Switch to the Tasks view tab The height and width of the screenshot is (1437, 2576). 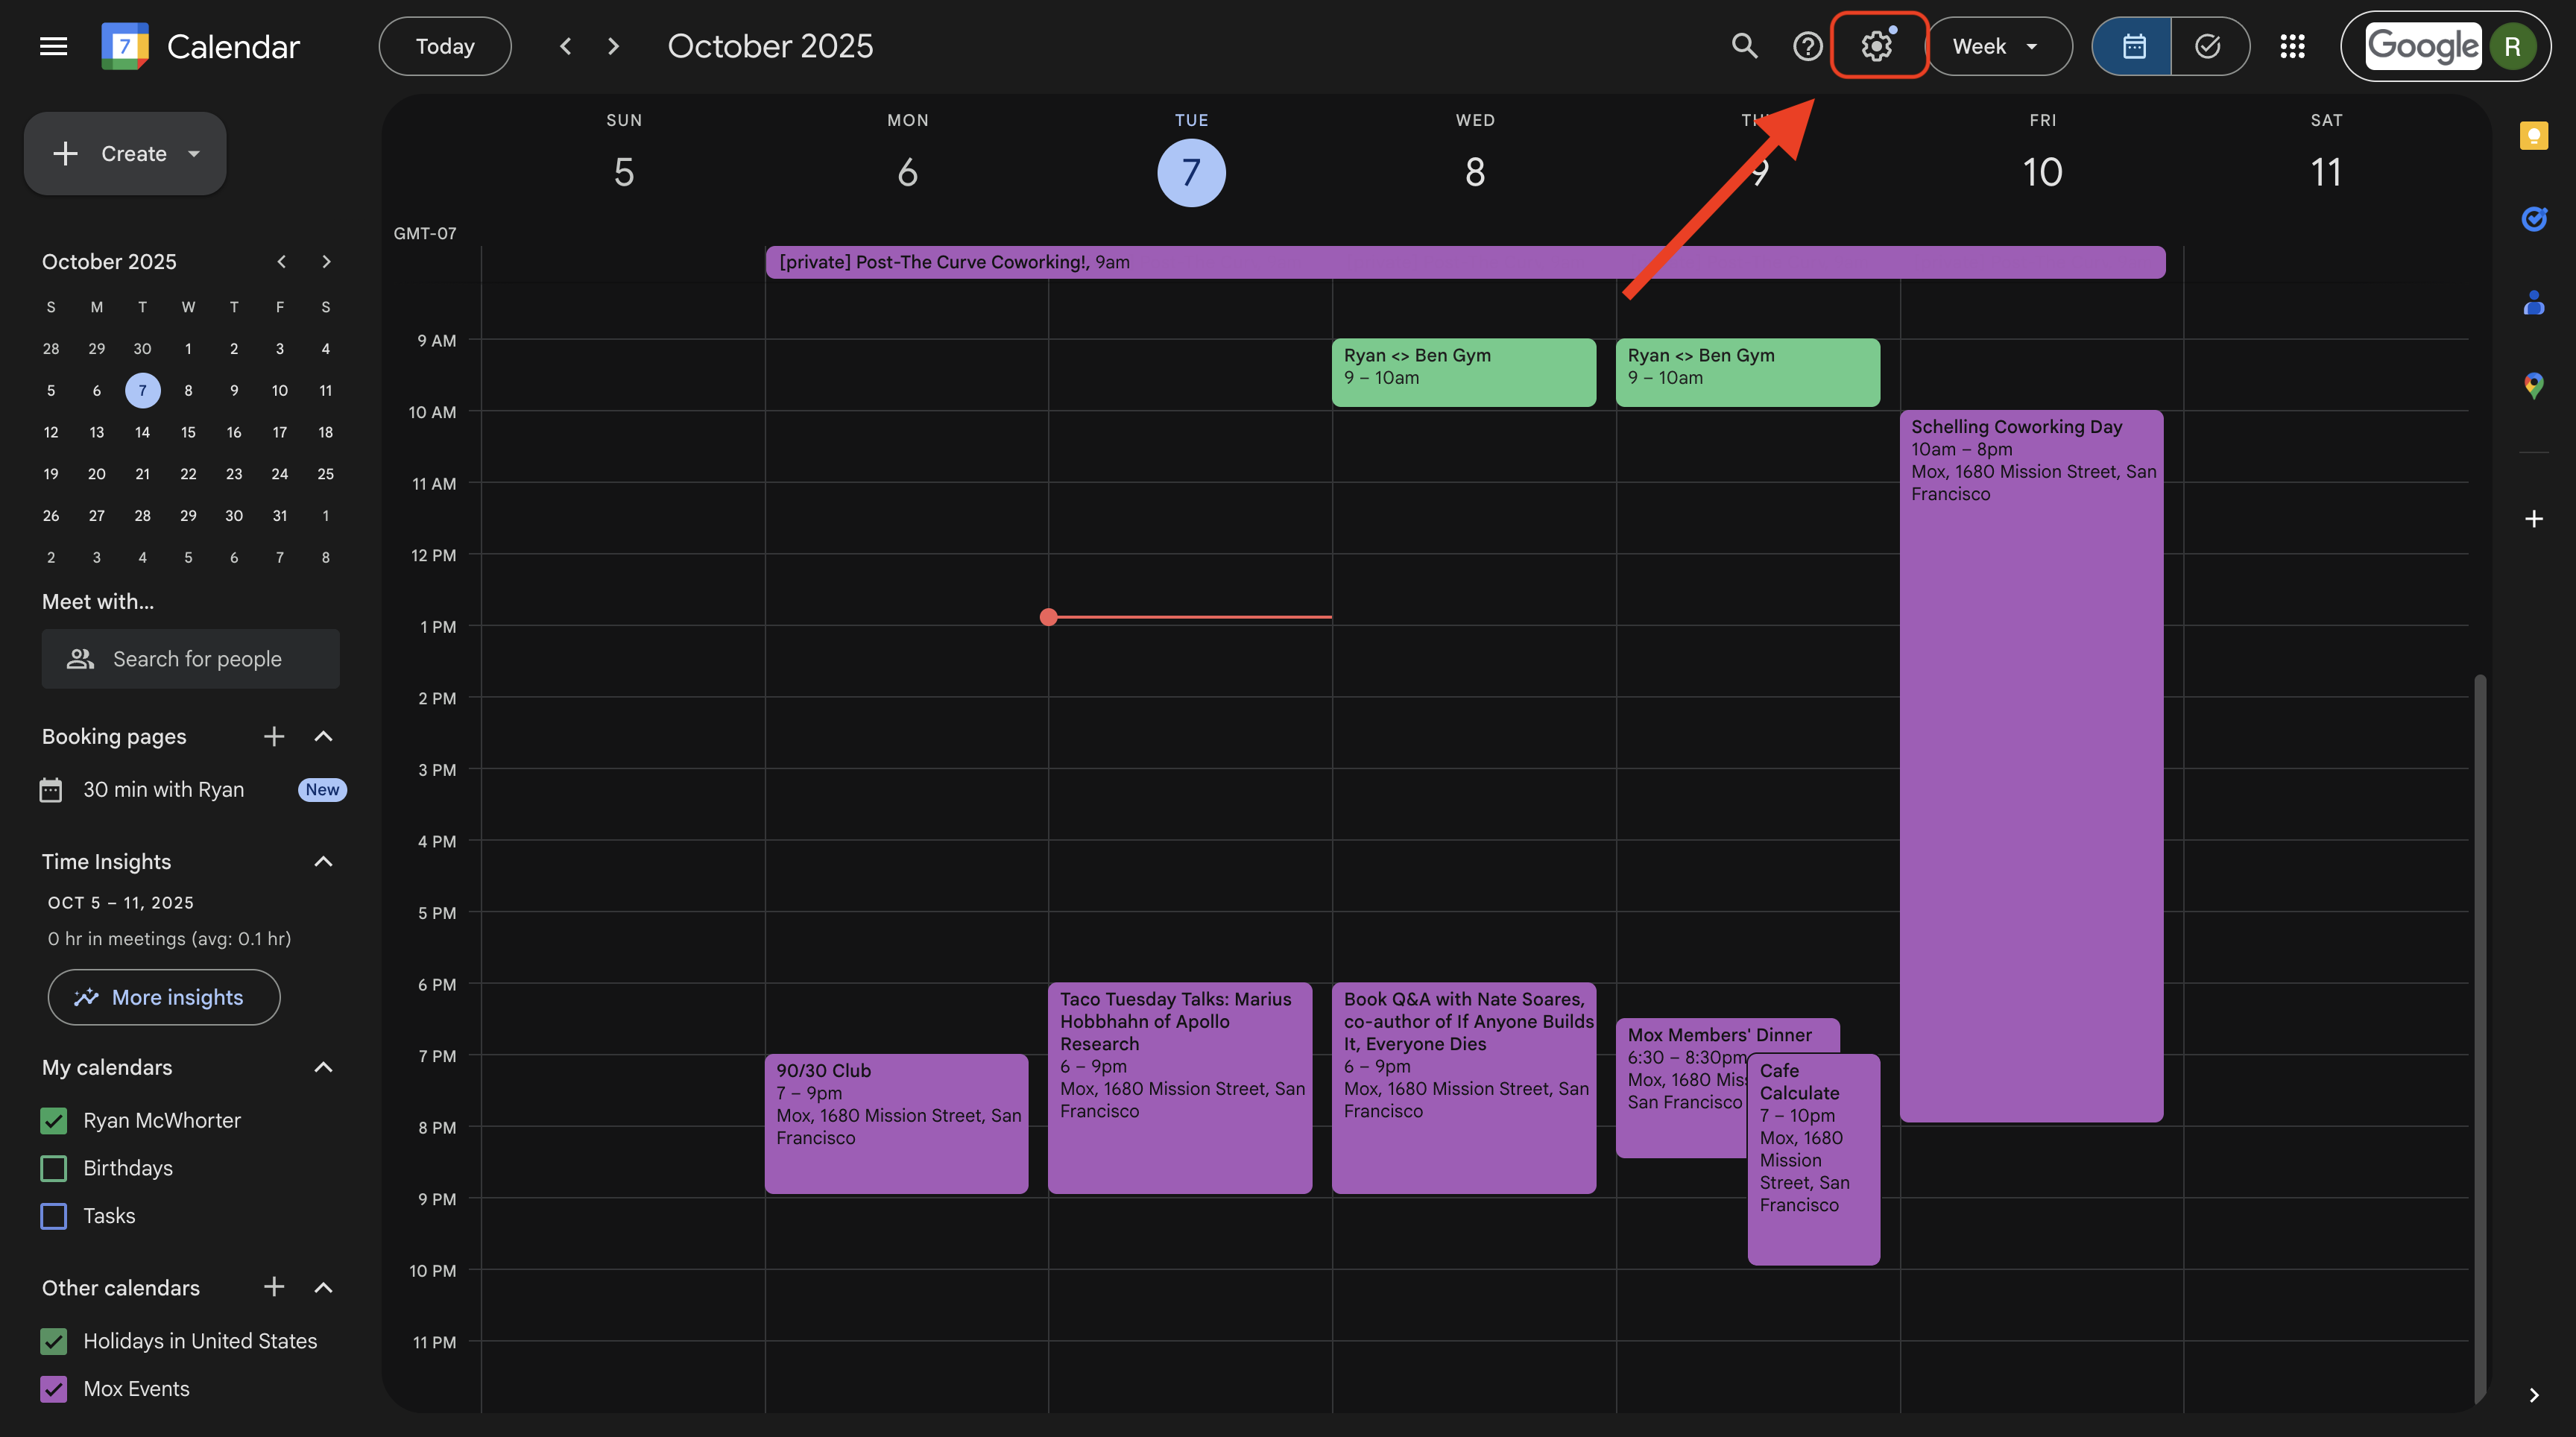pyautogui.click(x=2209, y=46)
